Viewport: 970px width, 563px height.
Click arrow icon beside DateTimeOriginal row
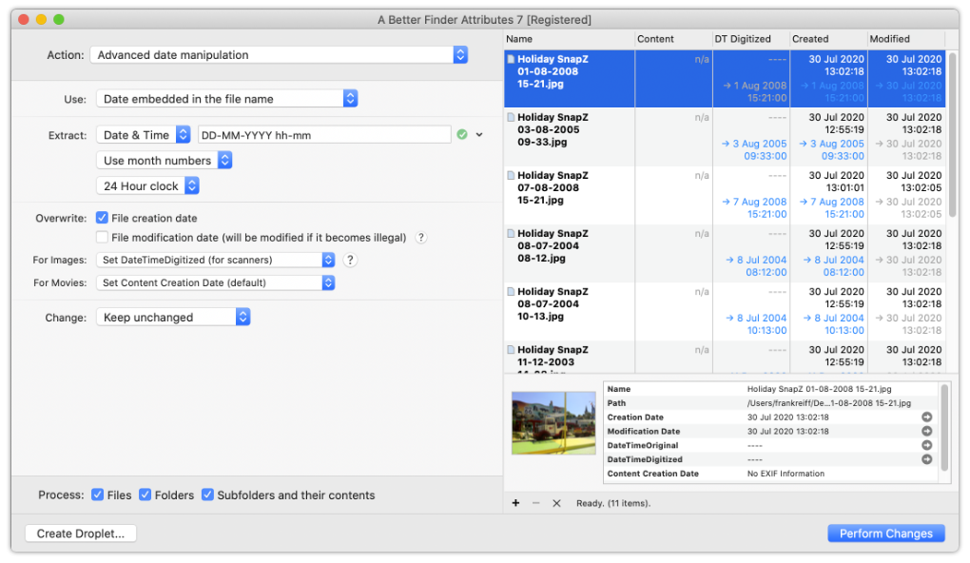point(927,445)
